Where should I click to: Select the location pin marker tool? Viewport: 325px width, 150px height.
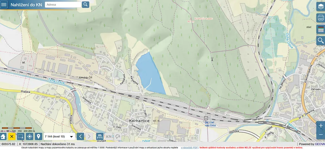[38, 136]
